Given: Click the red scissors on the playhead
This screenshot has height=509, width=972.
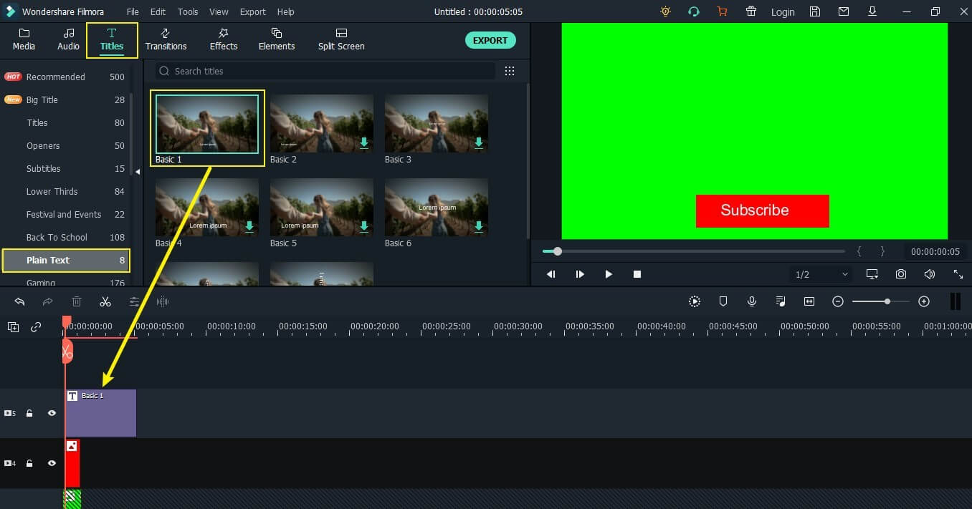Looking at the screenshot, I should click(67, 352).
